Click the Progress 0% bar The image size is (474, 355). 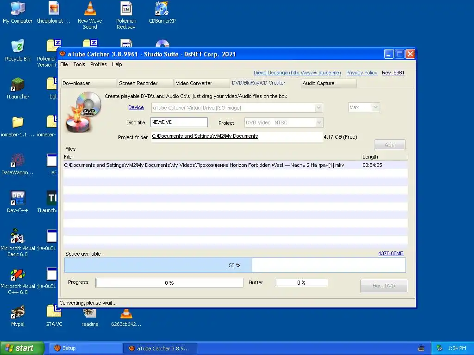pos(169,283)
